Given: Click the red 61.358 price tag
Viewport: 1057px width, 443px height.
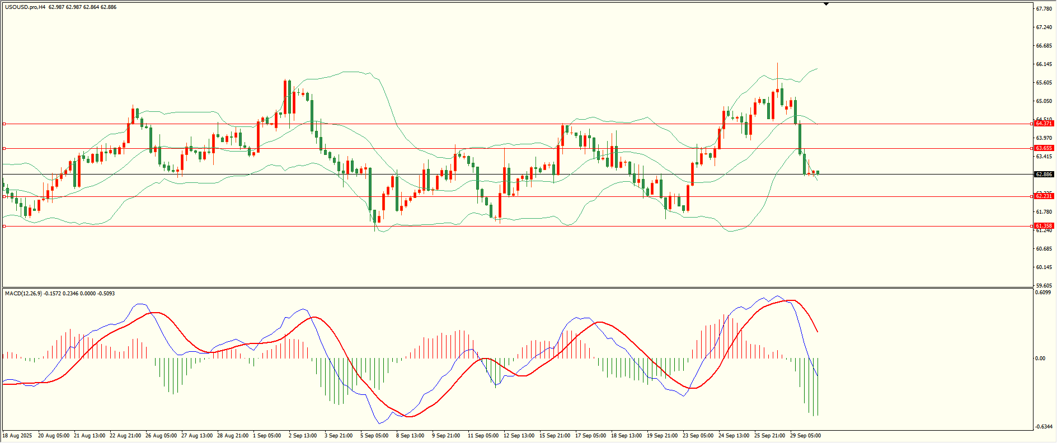Looking at the screenshot, I should tap(1044, 226).
